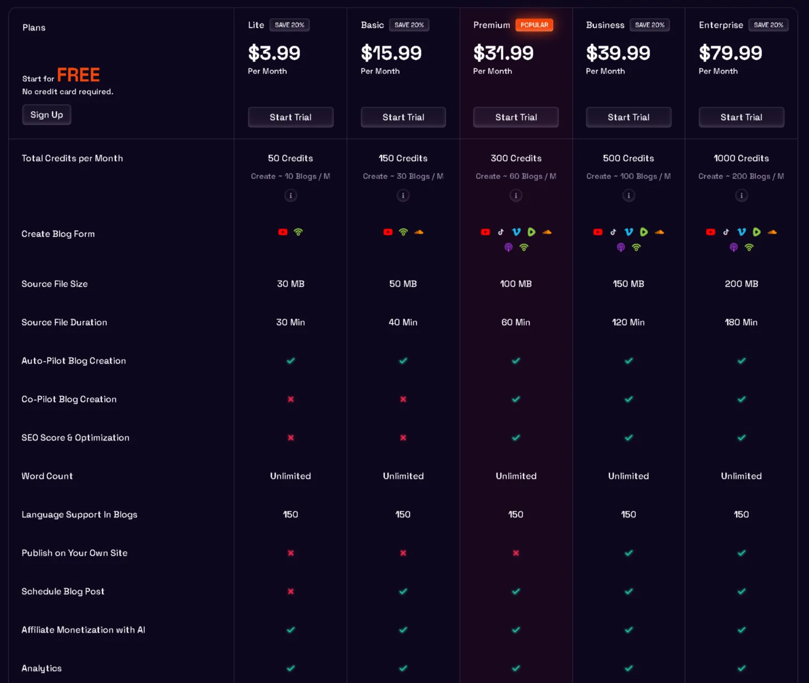The height and width of the screenshot is (683, 809).
Task: Click the SoundCloud icon in Premium column
Action: click(x=547, y=232)
